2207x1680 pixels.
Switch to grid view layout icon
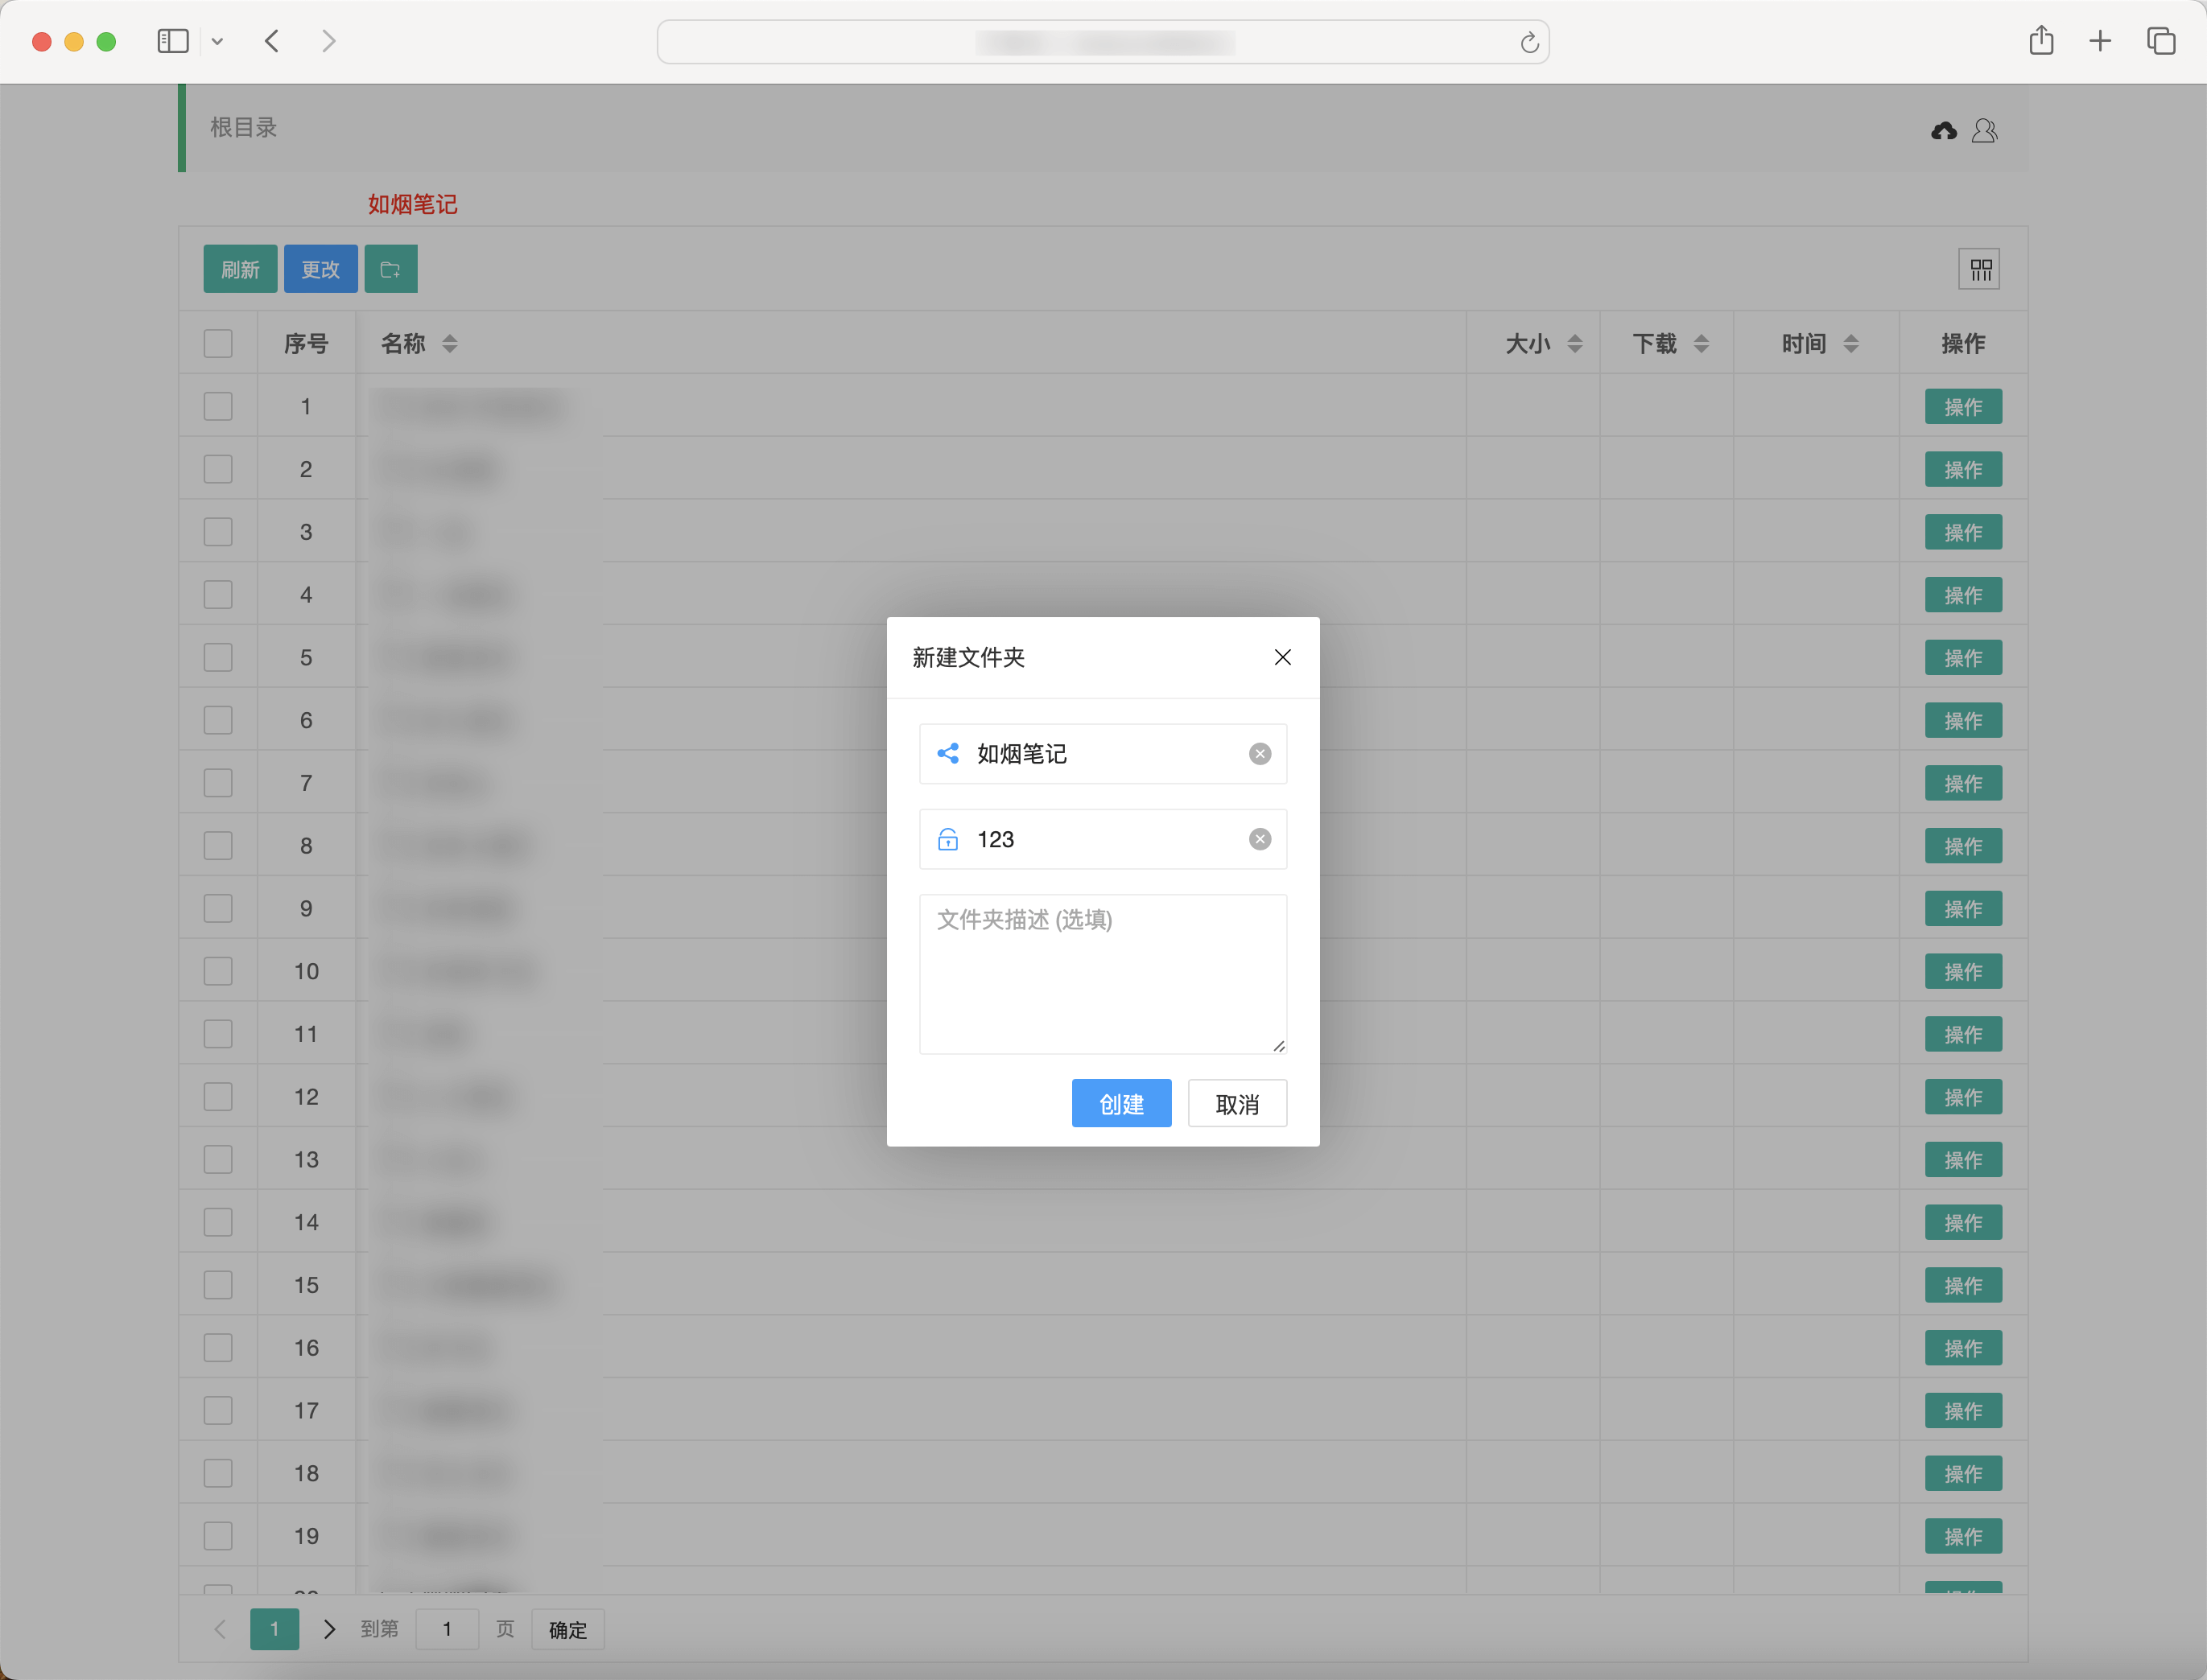(x=1979, y=269)
